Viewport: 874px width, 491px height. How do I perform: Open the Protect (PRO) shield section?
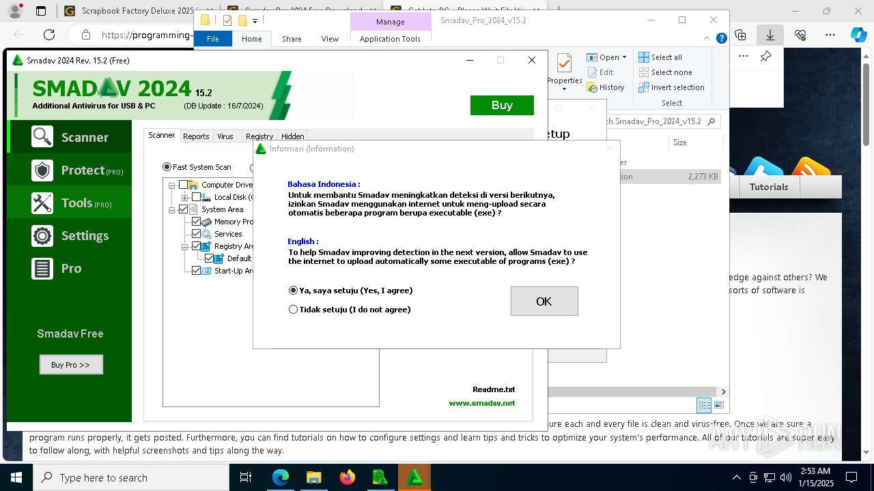pos(69,170)
